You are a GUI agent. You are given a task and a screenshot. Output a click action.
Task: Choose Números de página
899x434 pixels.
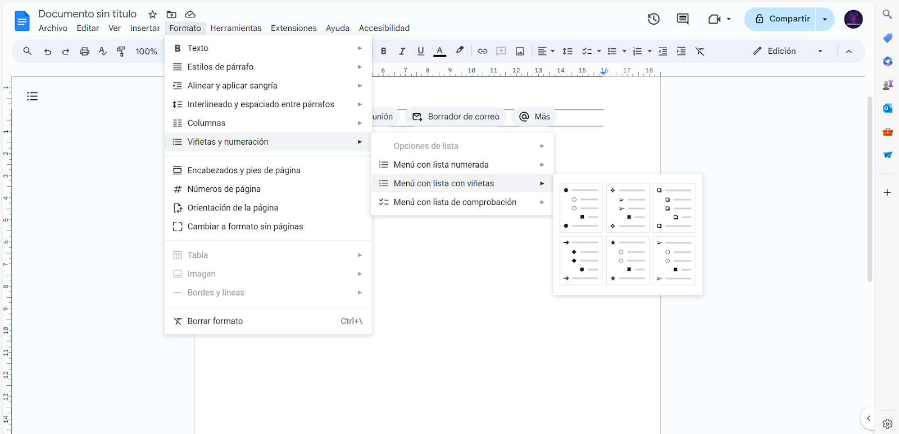click(268, 189)
